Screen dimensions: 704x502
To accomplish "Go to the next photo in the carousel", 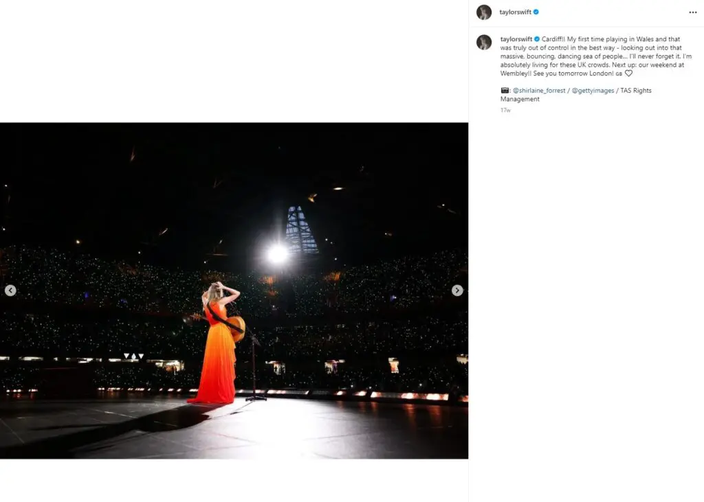I will pyautogui.click(x=457, y=290).
